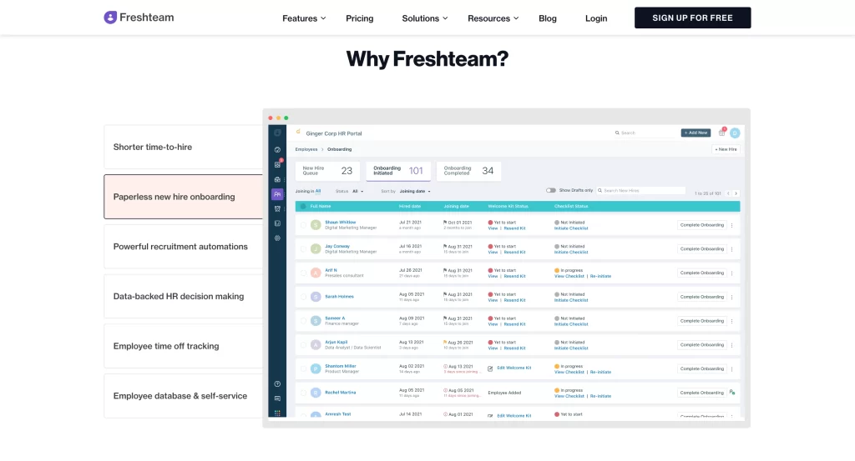
Task: Open the Joining in All filter
Action: coord(318,191)
